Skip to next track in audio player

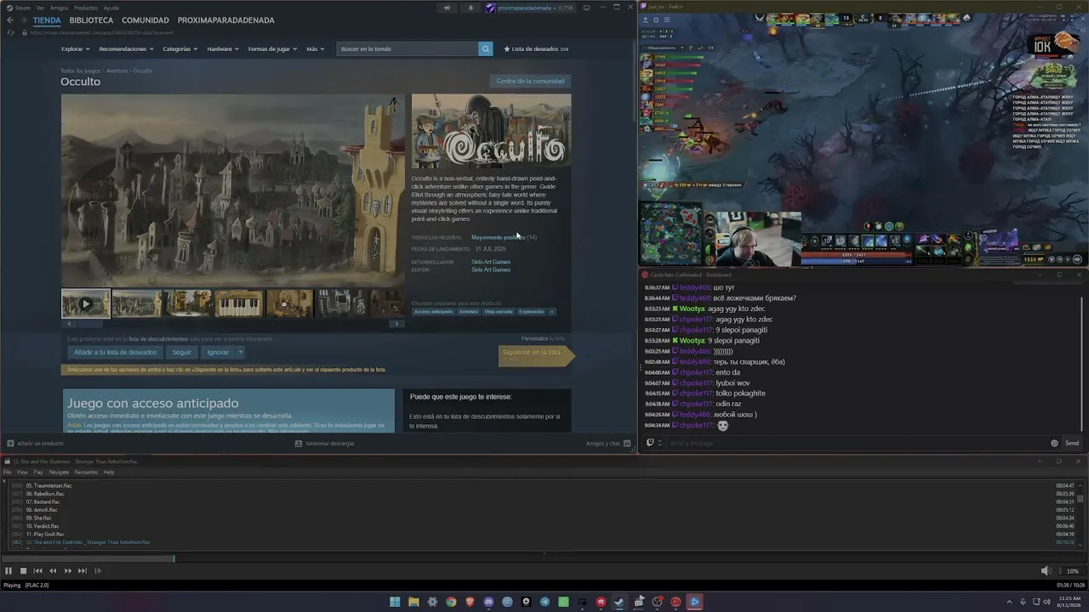(x=83, y=571)
